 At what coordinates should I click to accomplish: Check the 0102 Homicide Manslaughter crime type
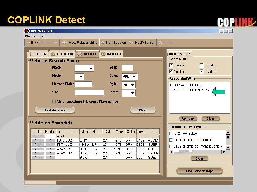pos(171,146)
